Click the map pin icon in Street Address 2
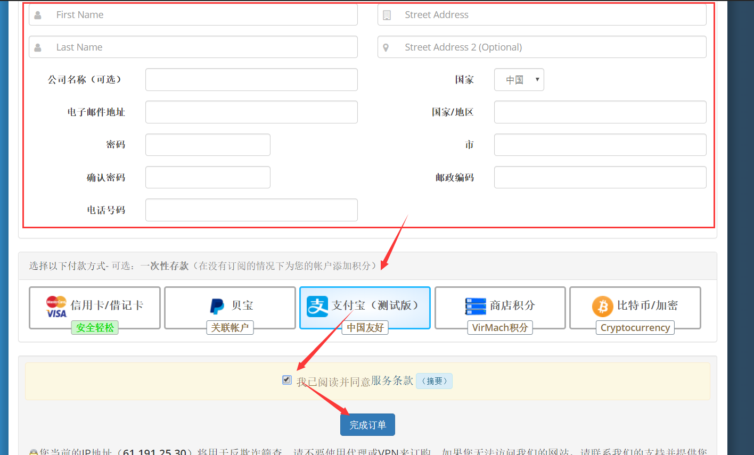754x455 pixels. pos(386,47)
